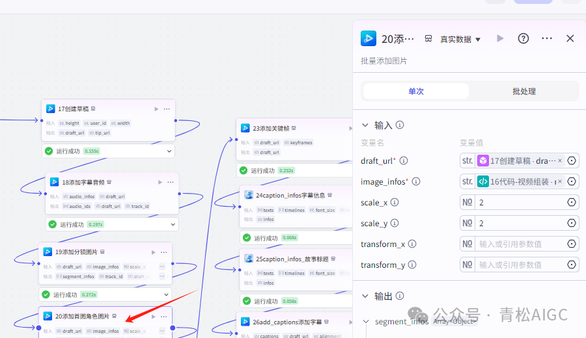This screenshot has height=338, width=586.
Task: Show info icon next to 输入 heading
Action: point(400,125)
